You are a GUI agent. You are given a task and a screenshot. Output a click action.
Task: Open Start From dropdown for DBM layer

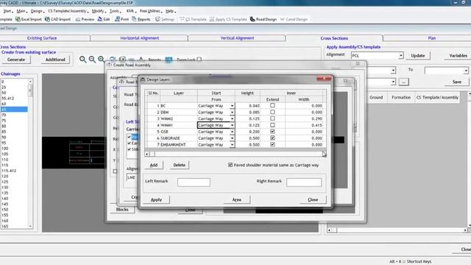(x=232, y=112)
